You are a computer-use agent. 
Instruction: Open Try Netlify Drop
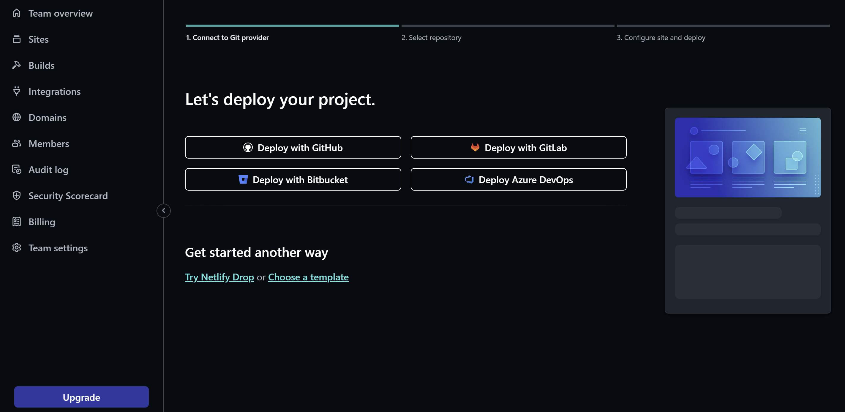219,277
